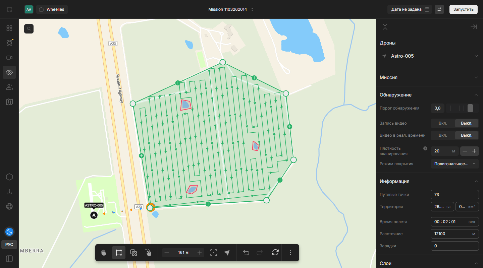Set real-time video to Выкл.

[467, 135]
